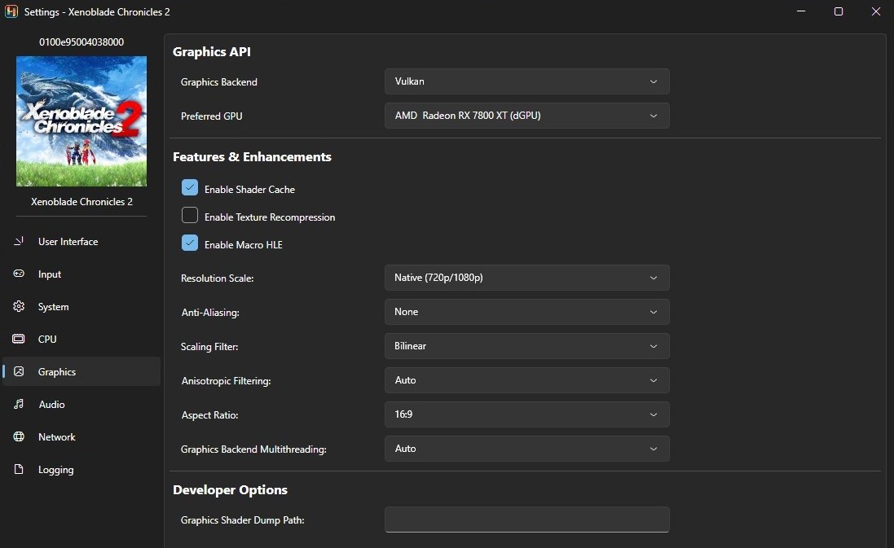Click the CPU chip icon
Screen dimensions: 894x548
pos(19,339)
